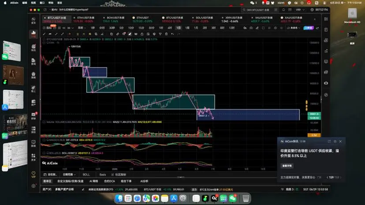This screenshot has height=205, width=365.
Task: Toggle the Volume indicator visibility eye
Action: pos(44,122)
